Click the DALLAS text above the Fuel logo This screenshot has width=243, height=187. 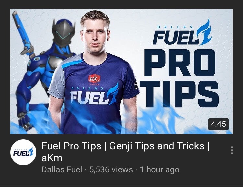[175, 27]
